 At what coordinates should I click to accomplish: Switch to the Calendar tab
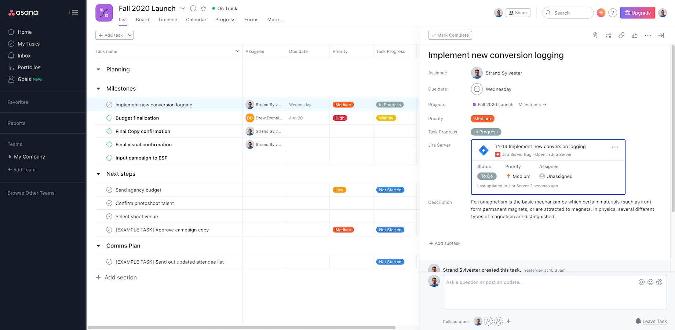196,19
